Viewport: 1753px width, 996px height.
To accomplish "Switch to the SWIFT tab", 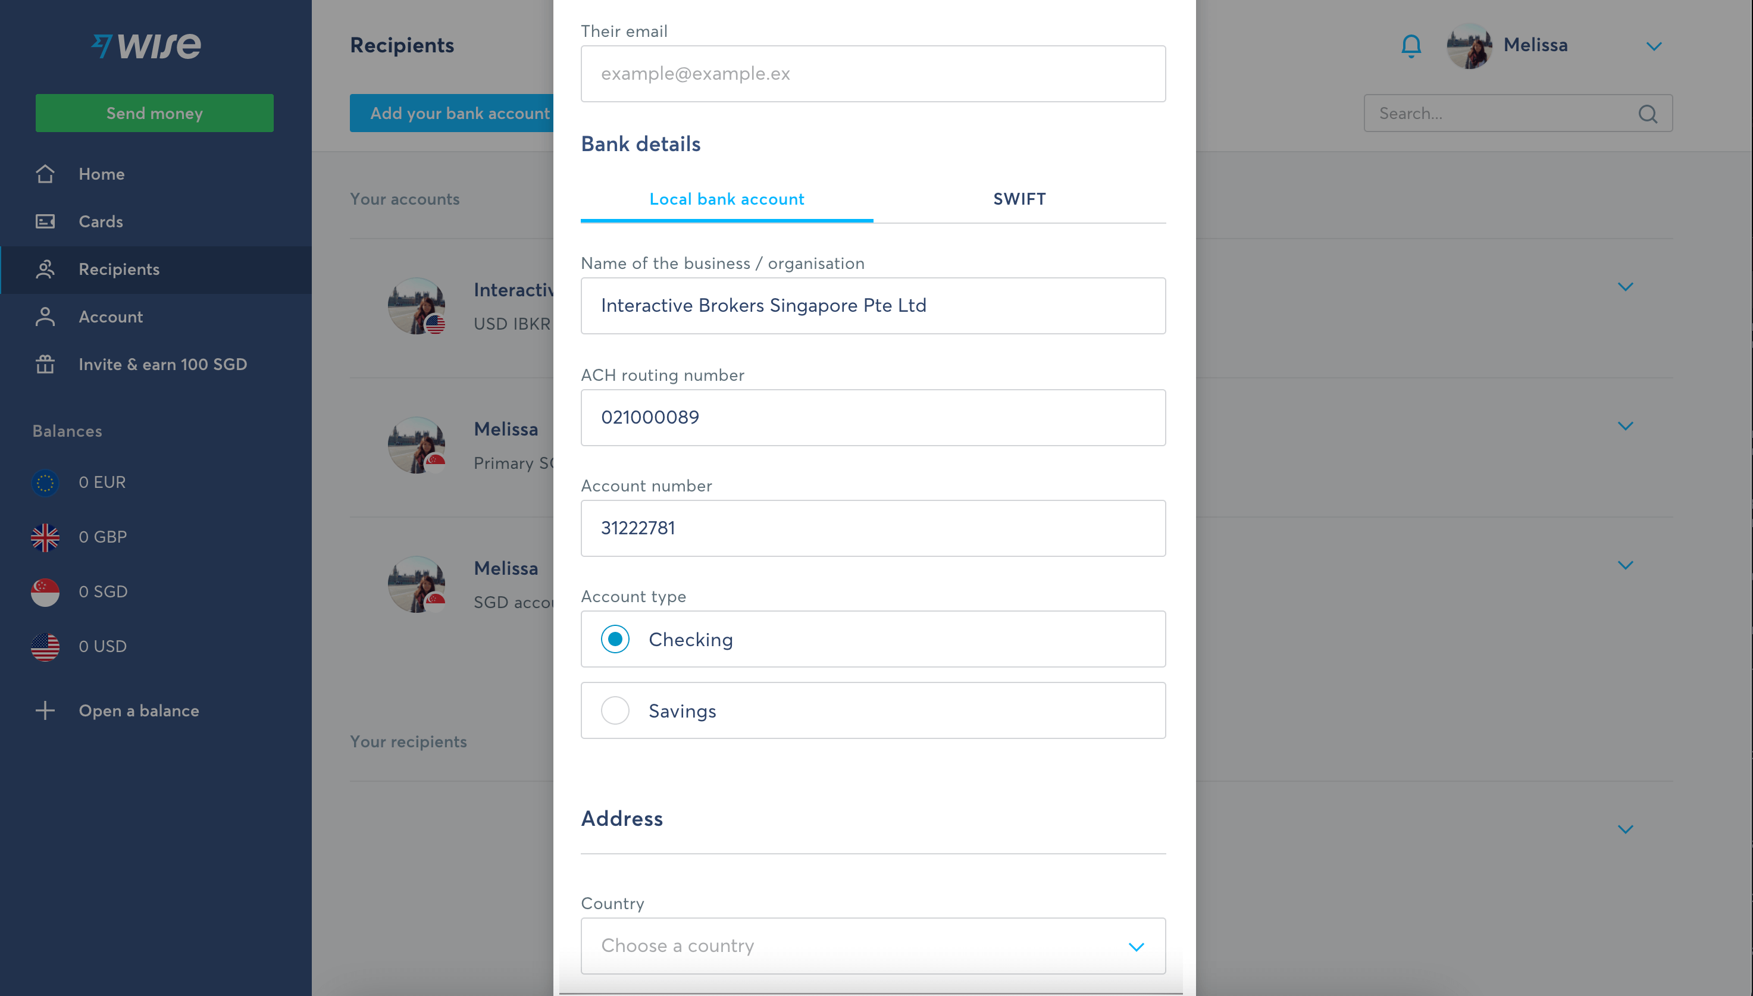I will (x=1020, y=199).
